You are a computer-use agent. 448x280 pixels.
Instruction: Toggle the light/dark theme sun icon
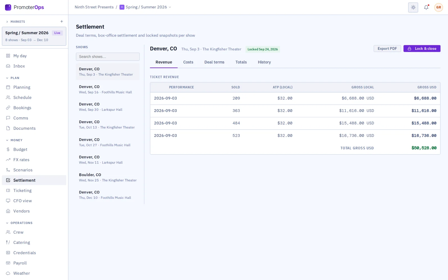click(413, 7)
